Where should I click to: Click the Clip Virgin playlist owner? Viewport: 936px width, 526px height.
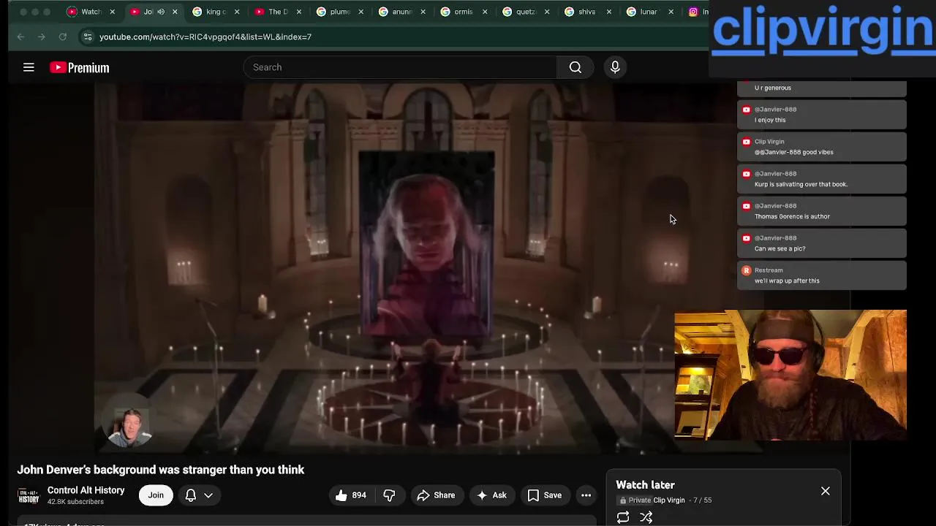pos(668,500)
